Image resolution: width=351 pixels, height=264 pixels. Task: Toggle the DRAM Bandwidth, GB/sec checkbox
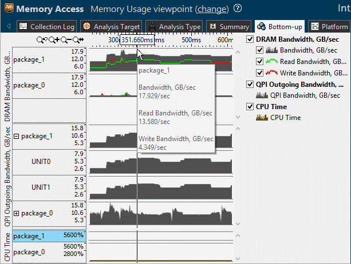pyautogui.click(x=250, y=39)
